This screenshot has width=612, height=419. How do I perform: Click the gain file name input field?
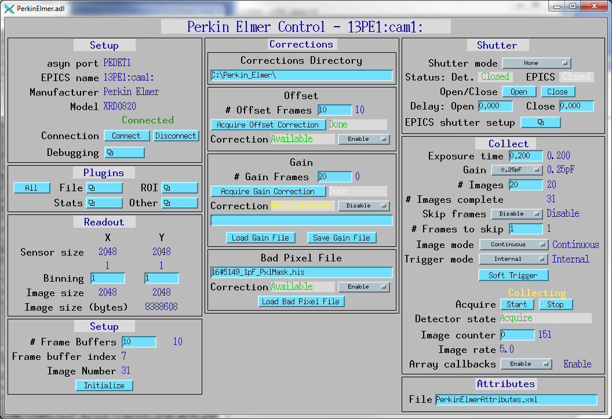click(x=302, y=220)
